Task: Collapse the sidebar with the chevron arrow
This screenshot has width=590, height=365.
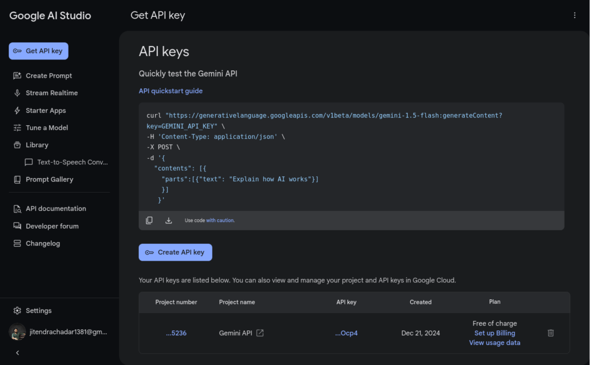Action: 17,353
